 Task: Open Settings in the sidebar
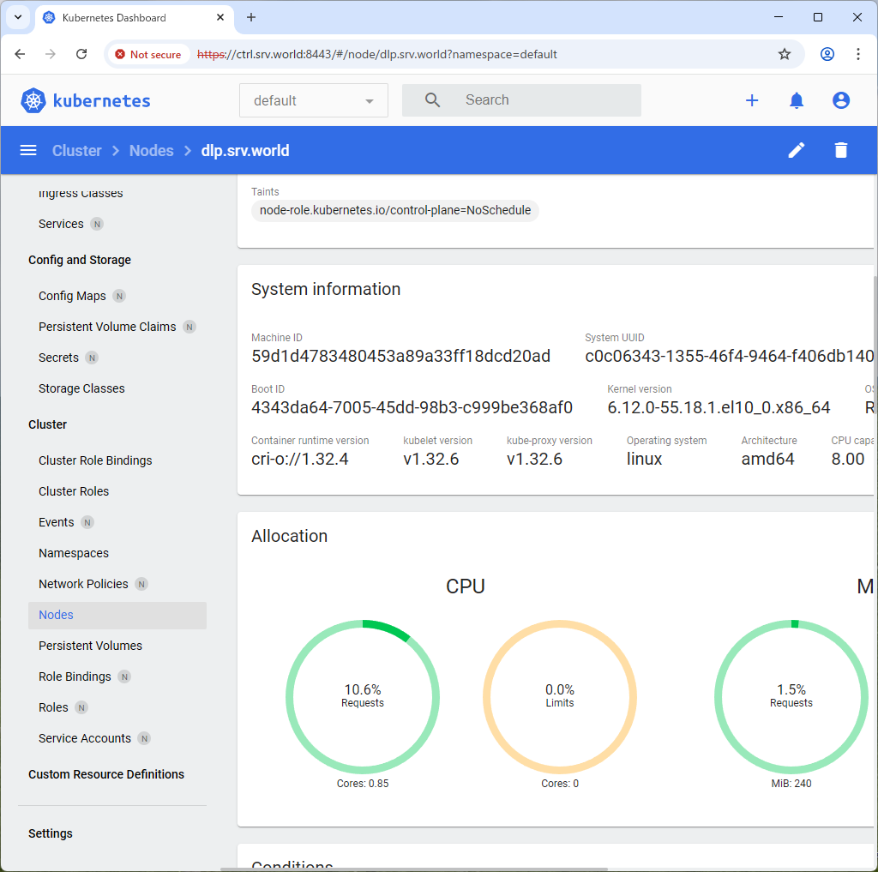(51, 833)
